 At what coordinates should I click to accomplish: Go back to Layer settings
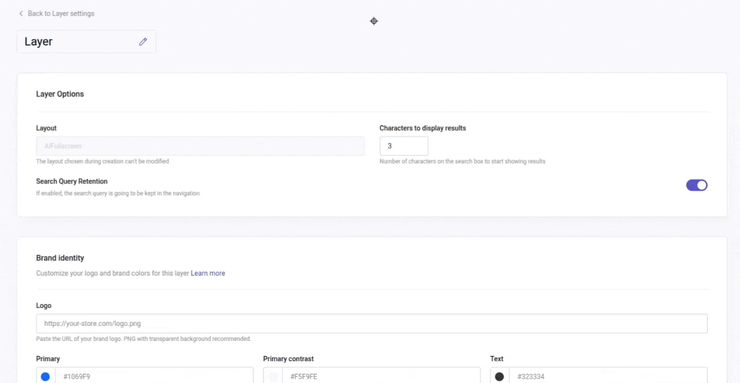point(56,13)
